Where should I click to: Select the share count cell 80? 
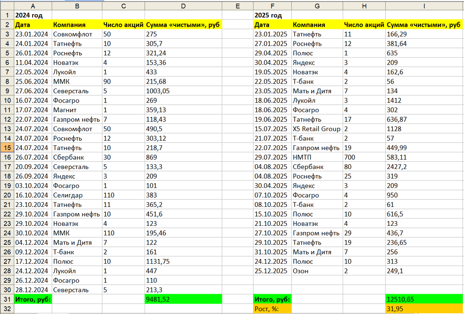[364, 167]
